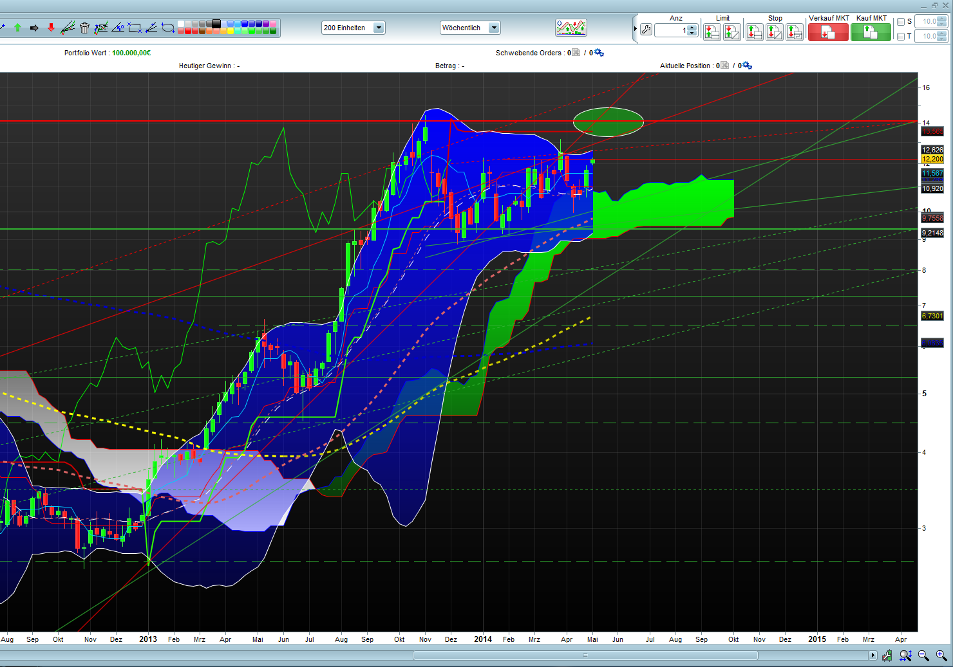Open the gear beside Schwebende Orders
953x667 pixels.
click(x=599, y=53)
